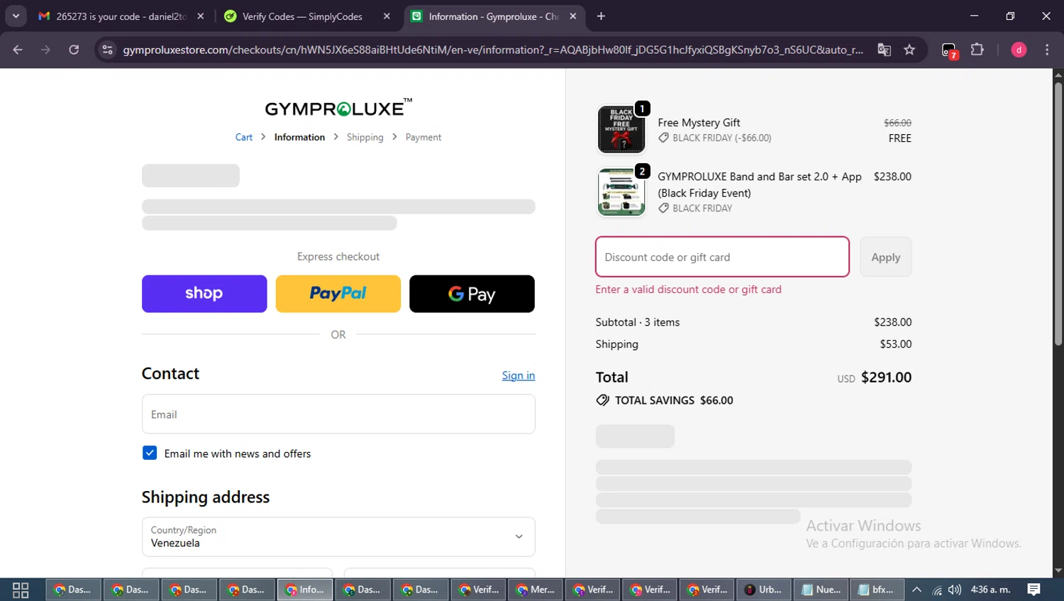Image resolution: width=1064 pixels, height=601 pixels.
Task: Check out with PayPal button
Action: [x=338, y=294]
